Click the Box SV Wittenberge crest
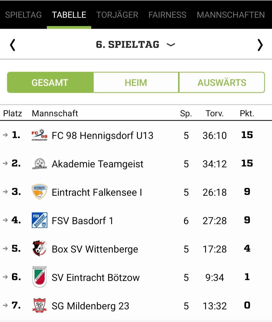 [x=39, y=249]
